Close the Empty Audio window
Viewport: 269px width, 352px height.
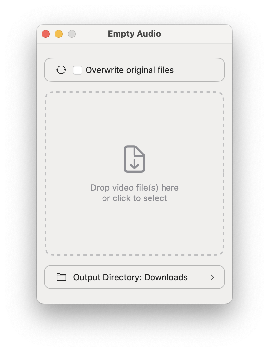coord(46,34)
